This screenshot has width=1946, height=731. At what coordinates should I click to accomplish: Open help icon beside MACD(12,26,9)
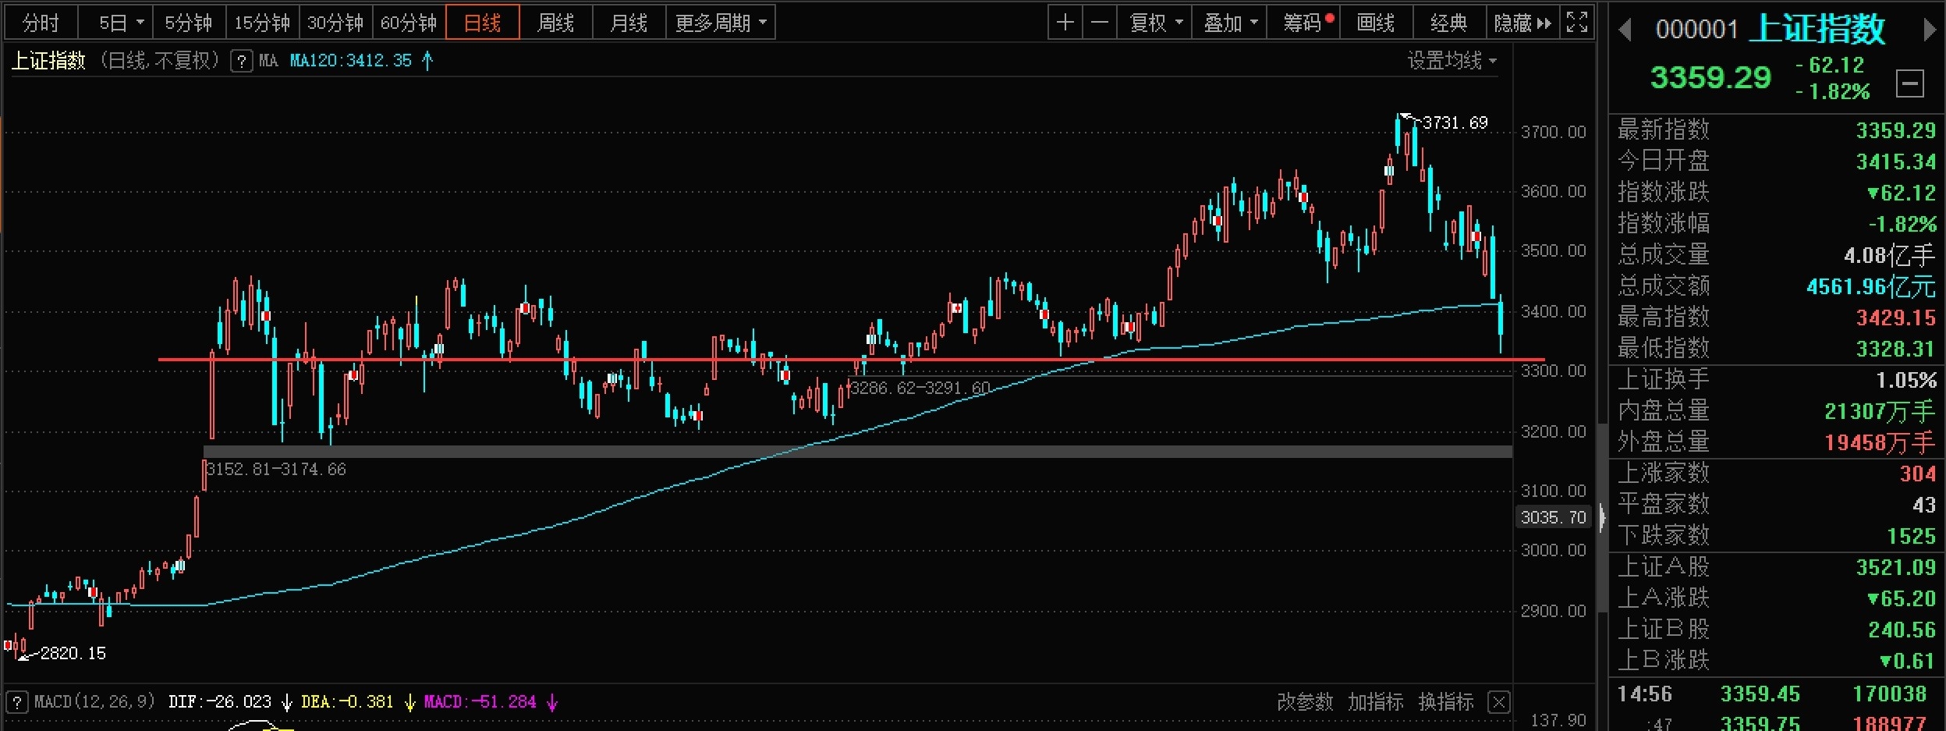pyautogui.click(x=17, y=701)
